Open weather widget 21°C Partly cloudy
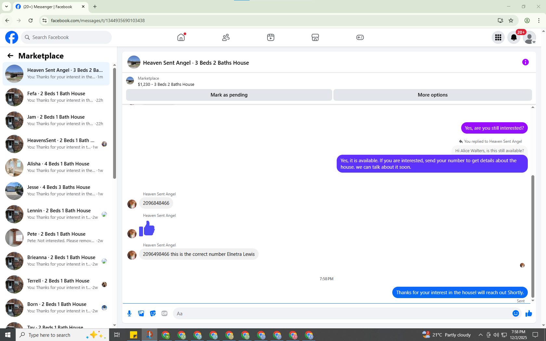Screen dimensions: 546x341 click(447, 335)
